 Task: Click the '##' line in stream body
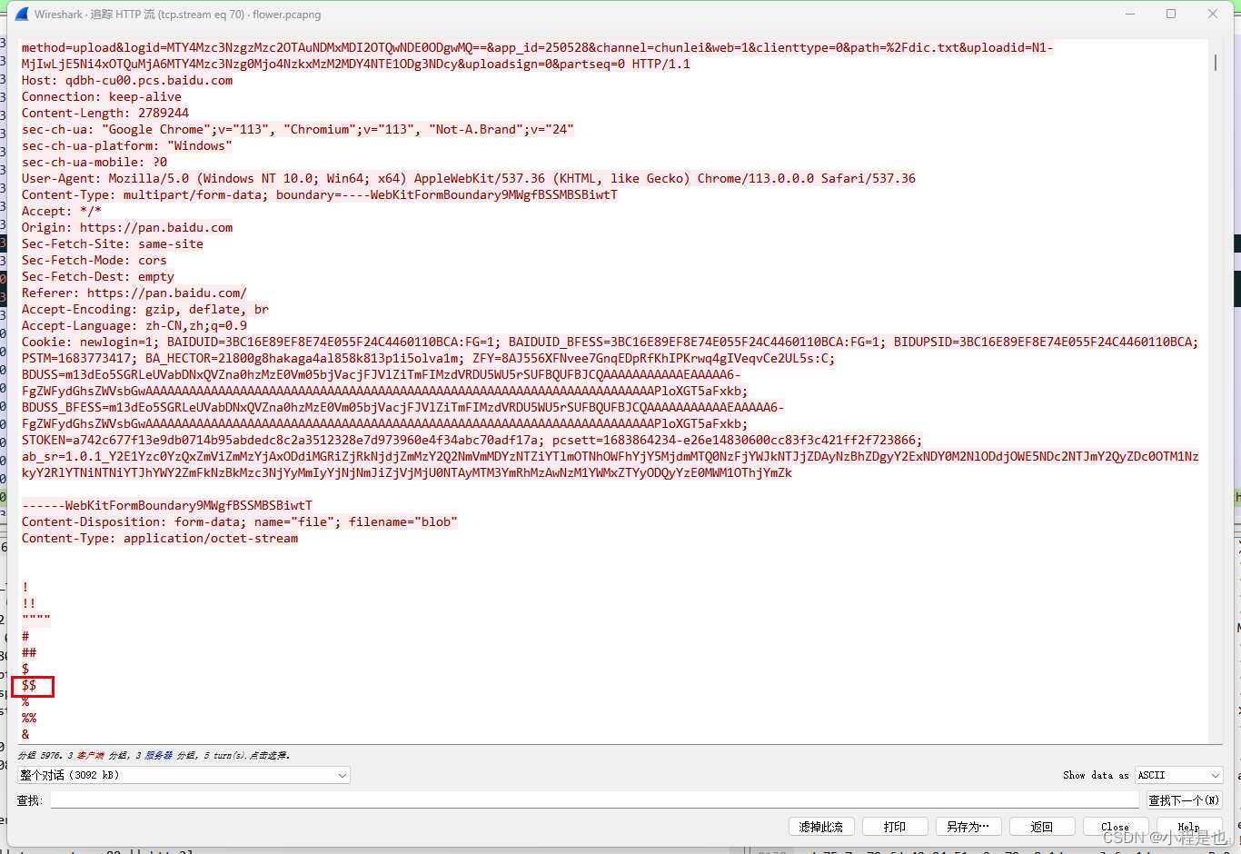29,652
